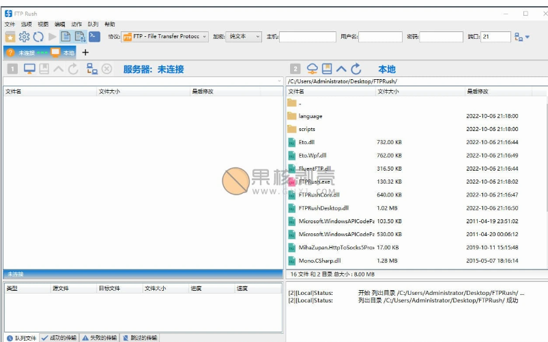
Task: Switch right pane to remote via cloud icon
Action: [312, 69]
